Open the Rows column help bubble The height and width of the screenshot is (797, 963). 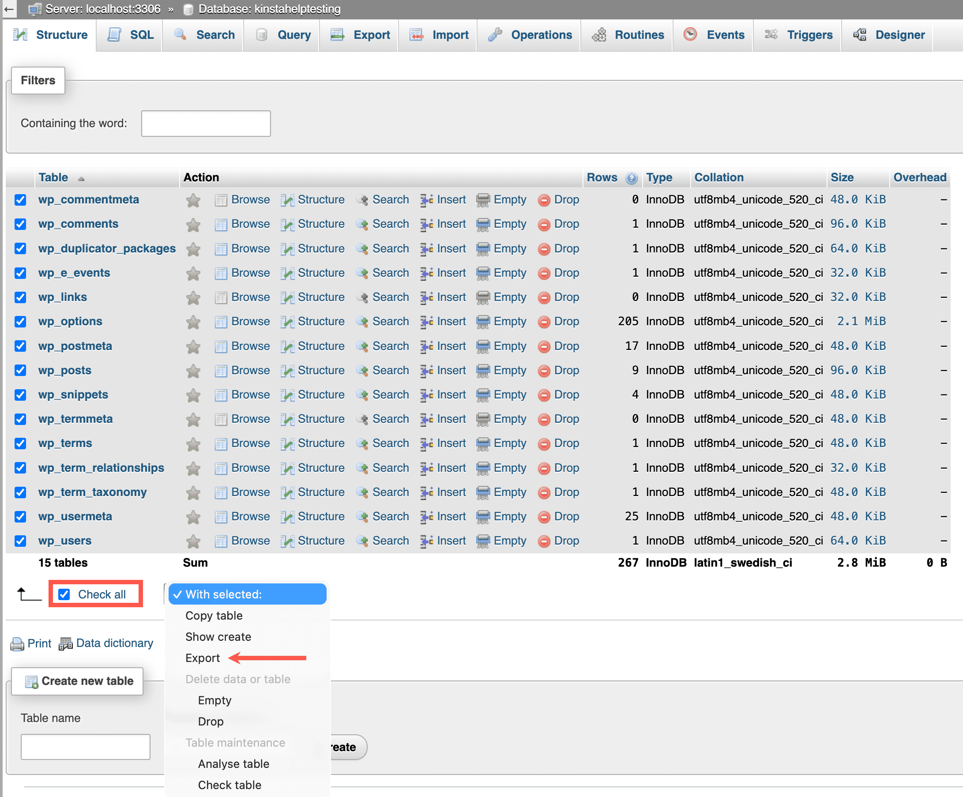click(x=632, y=178)
